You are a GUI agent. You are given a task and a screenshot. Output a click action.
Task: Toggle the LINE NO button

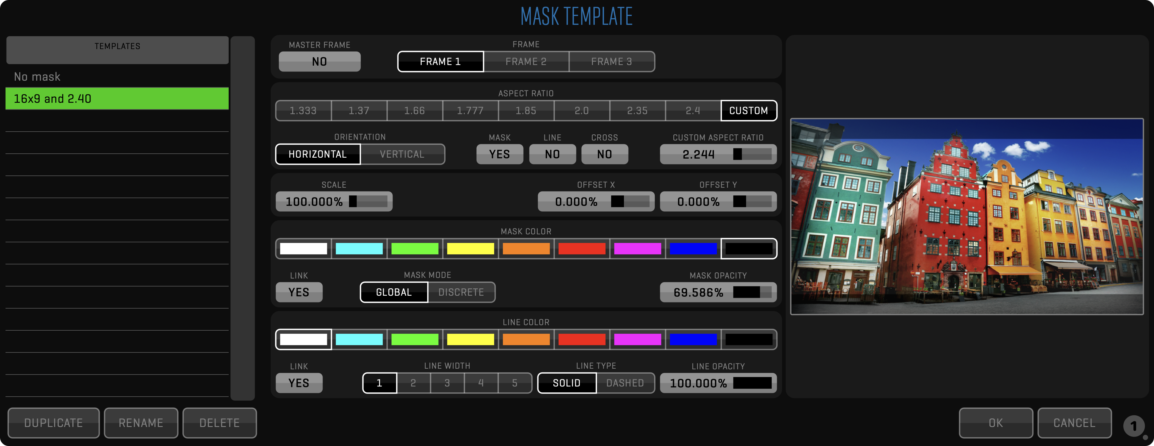coord(552,154)
